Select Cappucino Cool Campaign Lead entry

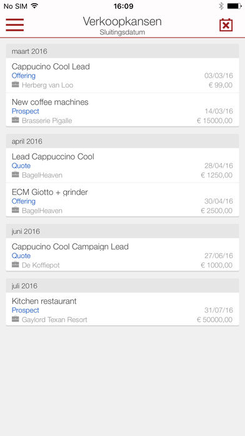(x=122, y=255)
